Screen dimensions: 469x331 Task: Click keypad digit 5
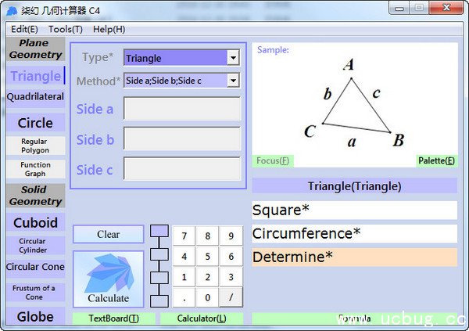[207, 257]
